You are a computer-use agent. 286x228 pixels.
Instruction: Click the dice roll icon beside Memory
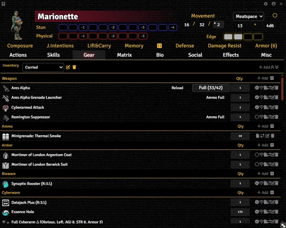coord(159,46)
